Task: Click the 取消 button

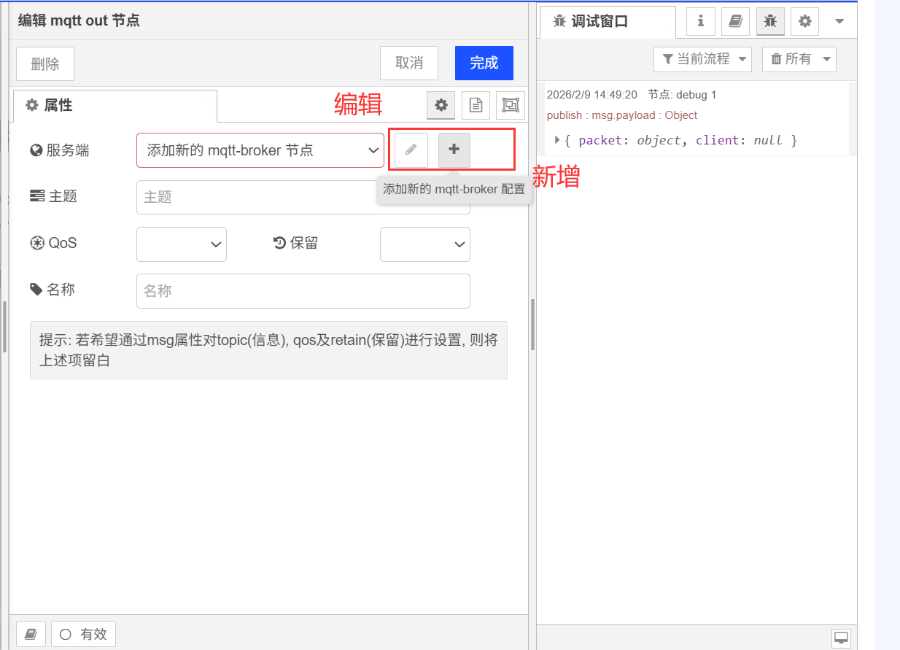Action: click(x=409, y=63)
